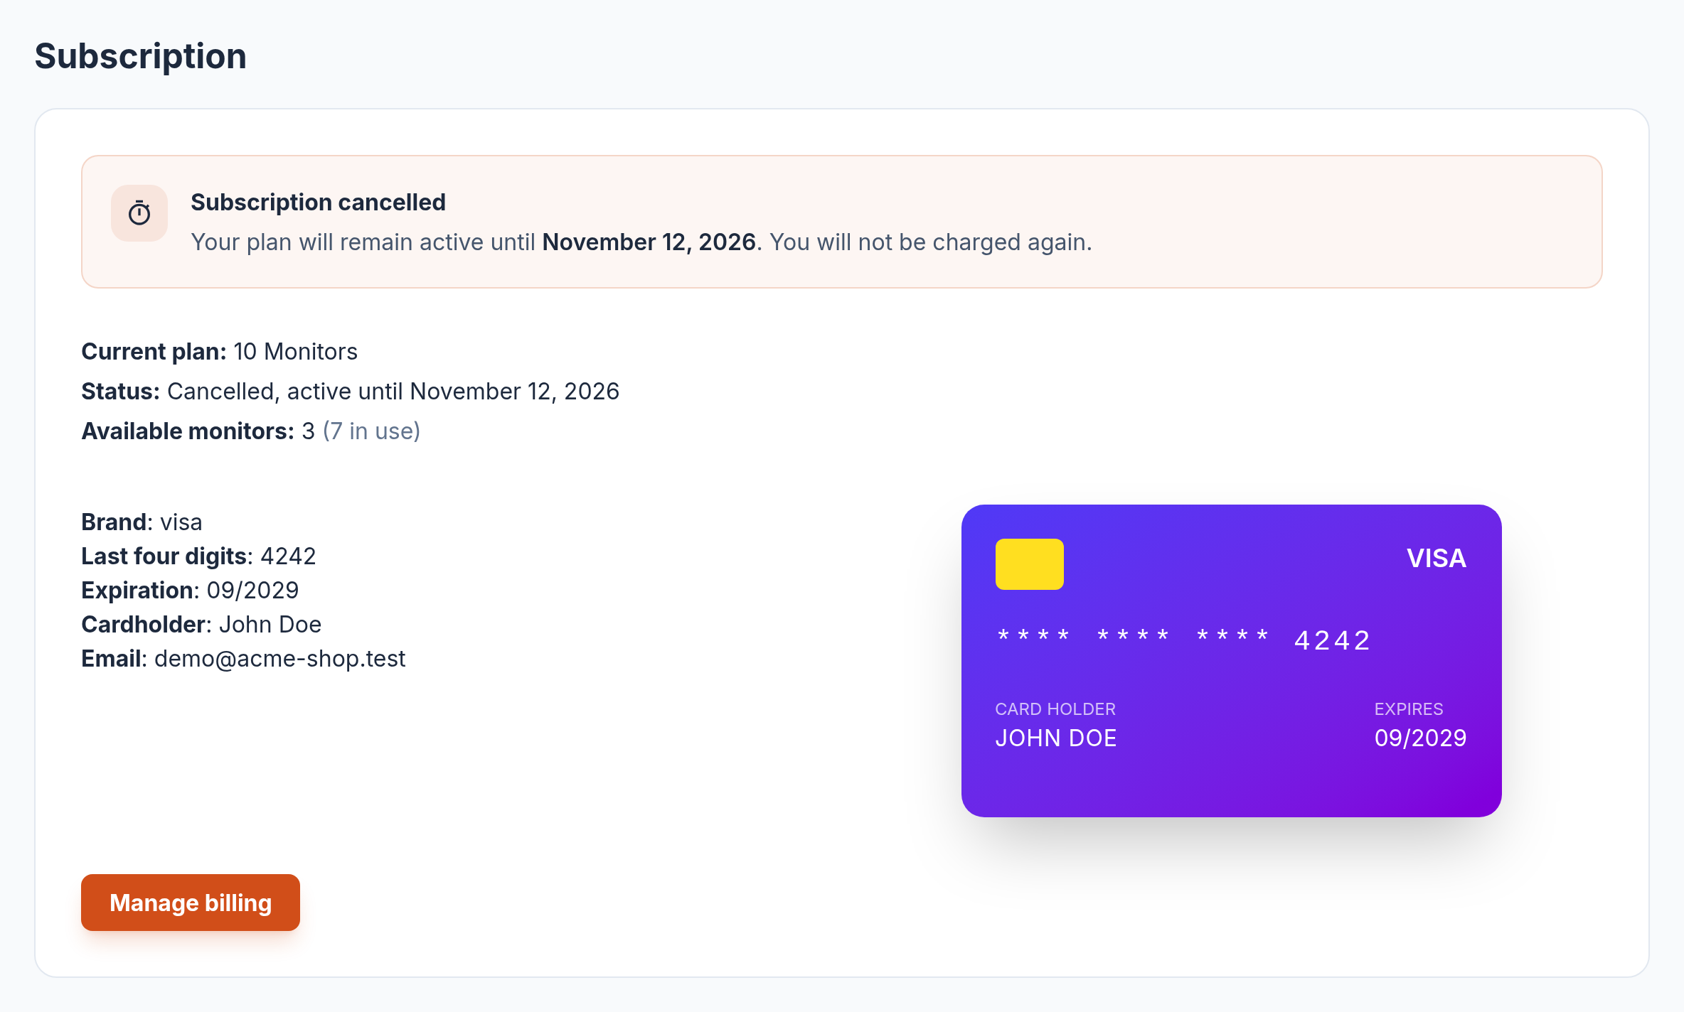The image size is (1684, 1012).
Task: Click the 7 in use note
Action: [371, 431]
